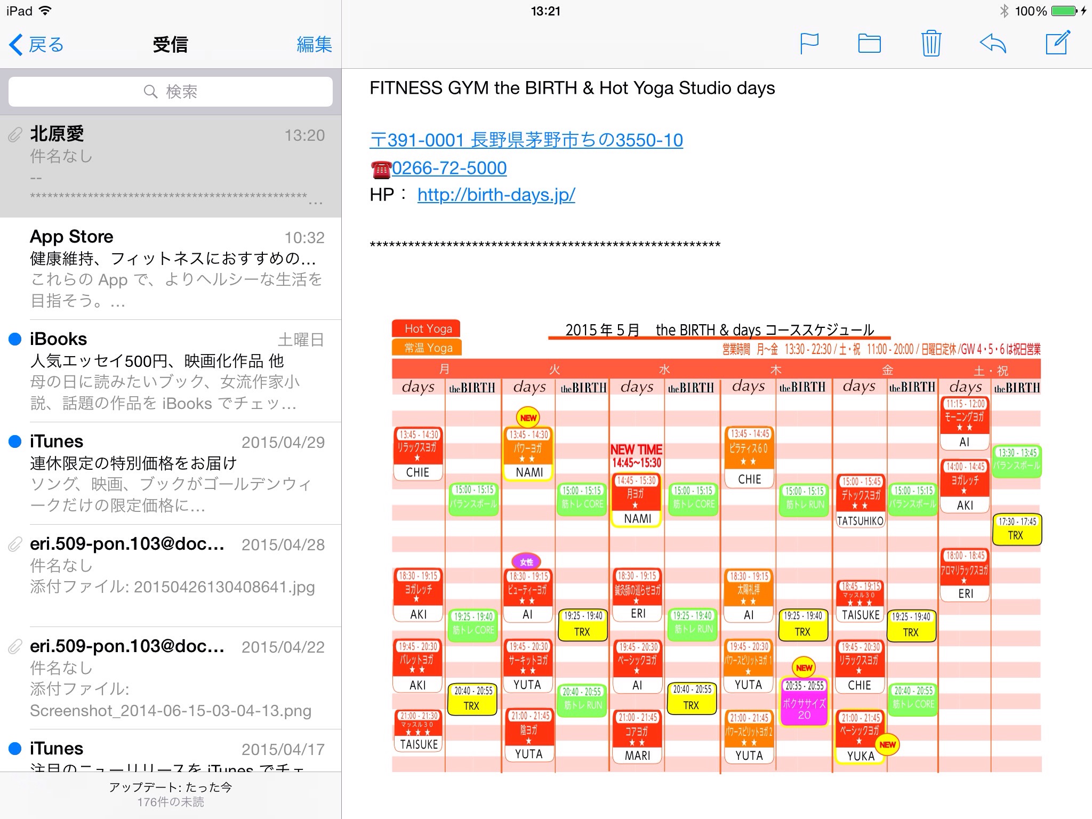This screenshot has height=819, width=1092.
Task: Open the App Store email
Action: pos(171,269)
